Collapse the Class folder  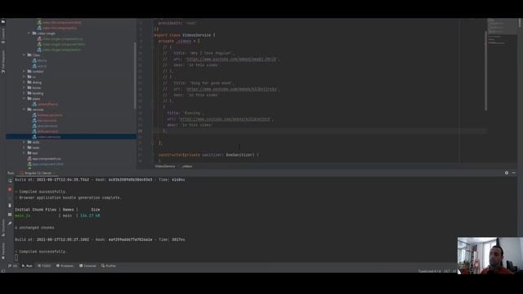[24, 55]
